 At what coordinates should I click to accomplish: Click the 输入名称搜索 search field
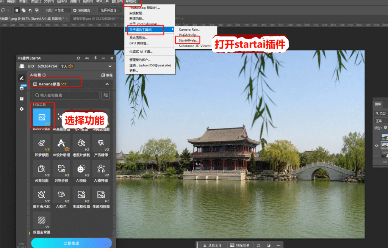click(x=66, y=95)
